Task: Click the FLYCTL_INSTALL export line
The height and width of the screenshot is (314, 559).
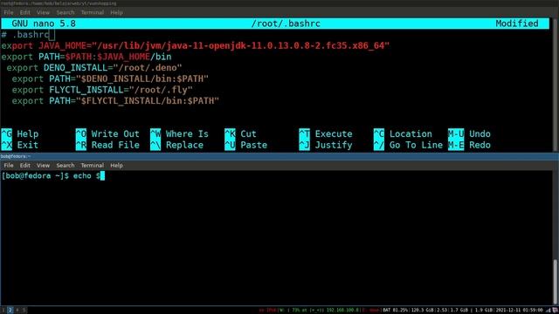Action: point(102,90)
